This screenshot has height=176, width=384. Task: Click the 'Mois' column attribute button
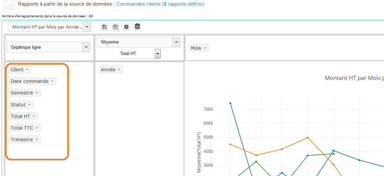coord(198,48)
